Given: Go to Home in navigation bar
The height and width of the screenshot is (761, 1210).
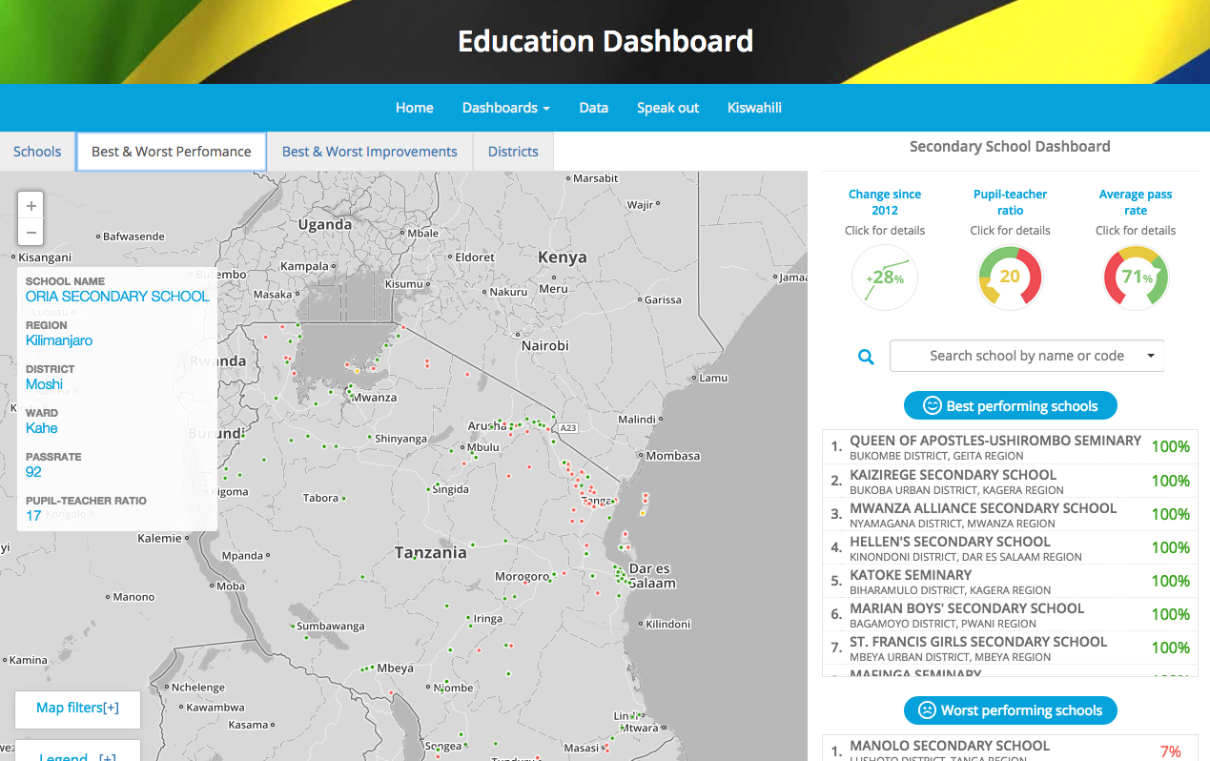Looking at the screenshot, I should (x=415, y=108).
